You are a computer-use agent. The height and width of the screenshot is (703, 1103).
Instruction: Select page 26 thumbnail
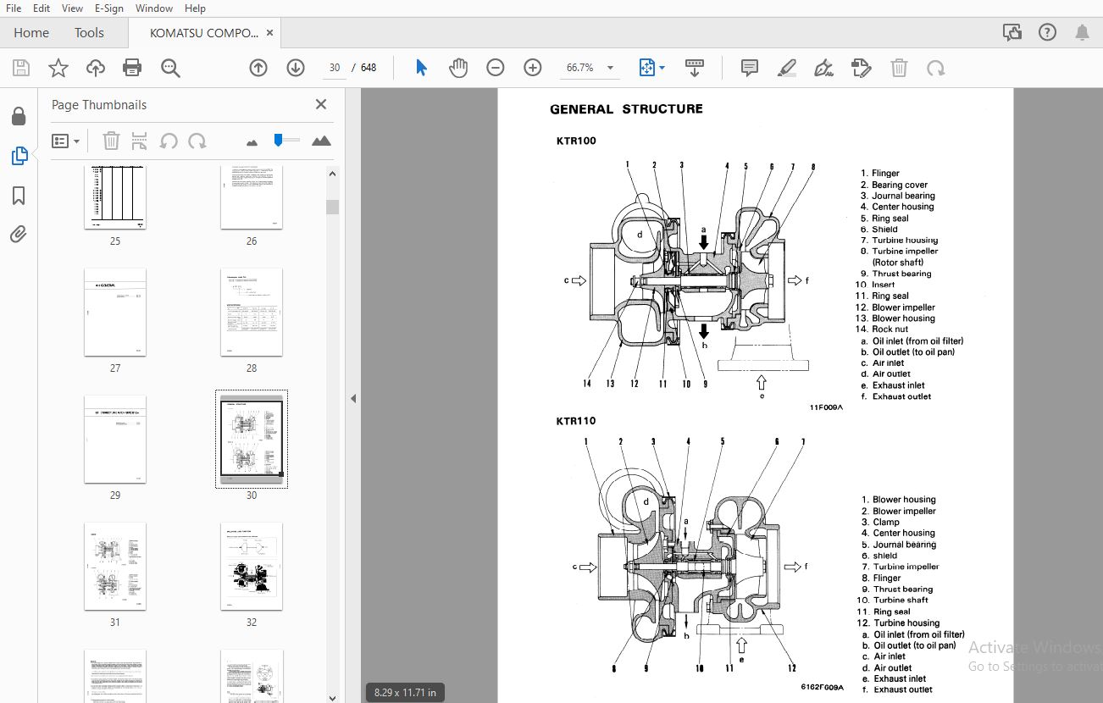[252, 197]
